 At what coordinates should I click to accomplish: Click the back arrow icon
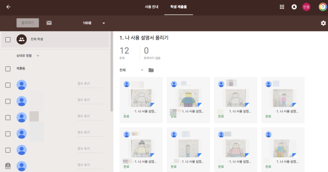[x=8, y=7]
